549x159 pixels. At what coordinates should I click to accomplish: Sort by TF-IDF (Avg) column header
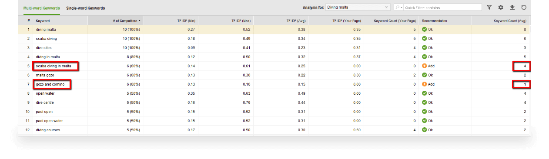[281, 20]
